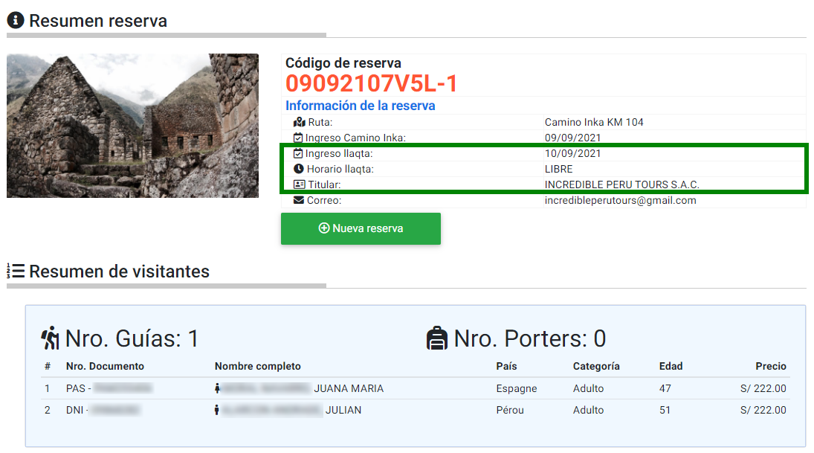The width and height of the screenshot is (814, 453).
Task: Click the calendar icon beside Ingreso llaqta
Action: 299,153
